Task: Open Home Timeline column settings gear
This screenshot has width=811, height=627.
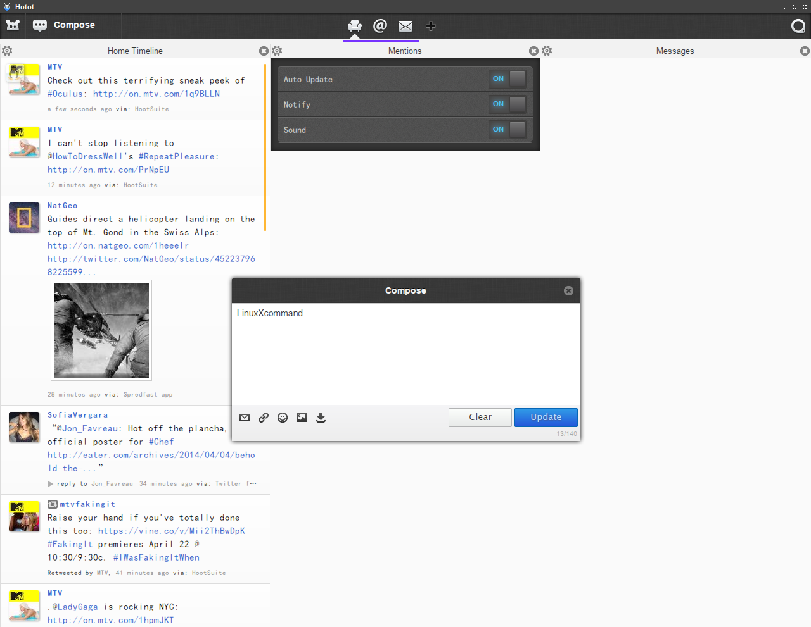Action: tap(7, 51)
